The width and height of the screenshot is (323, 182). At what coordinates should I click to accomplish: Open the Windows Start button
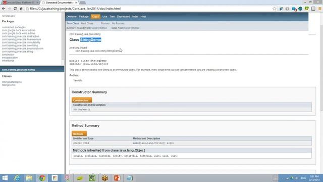[x=5, y=178]
